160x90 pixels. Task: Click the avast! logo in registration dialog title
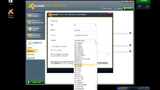tap(53, 15)
